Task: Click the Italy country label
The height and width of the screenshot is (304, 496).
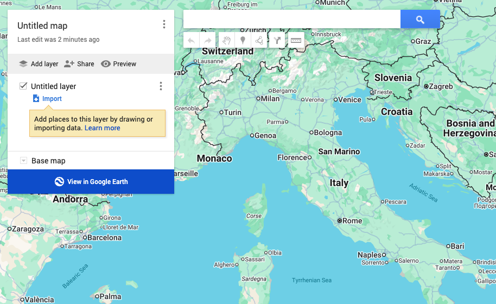Action: [x=339, y=183]
